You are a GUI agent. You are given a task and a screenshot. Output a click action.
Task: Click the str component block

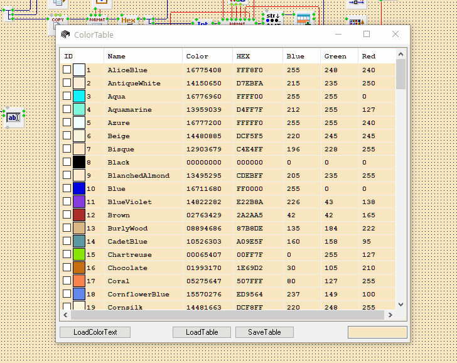click(x=272, y=18)
